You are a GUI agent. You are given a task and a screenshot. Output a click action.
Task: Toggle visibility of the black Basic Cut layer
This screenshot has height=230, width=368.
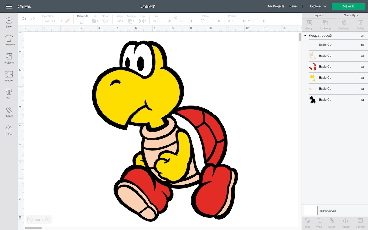[362, 100]
